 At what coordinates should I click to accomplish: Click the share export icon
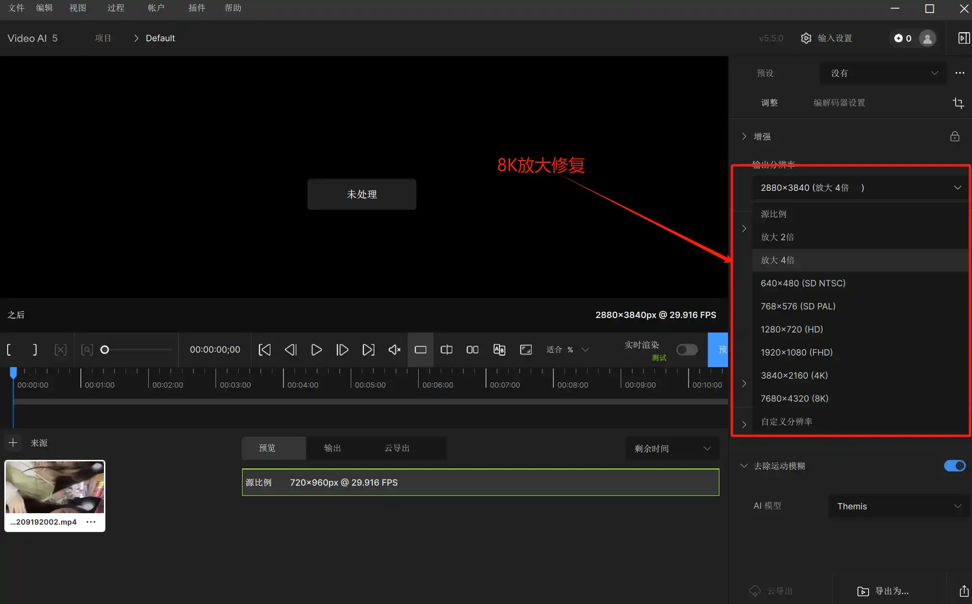tap(964, 591)
